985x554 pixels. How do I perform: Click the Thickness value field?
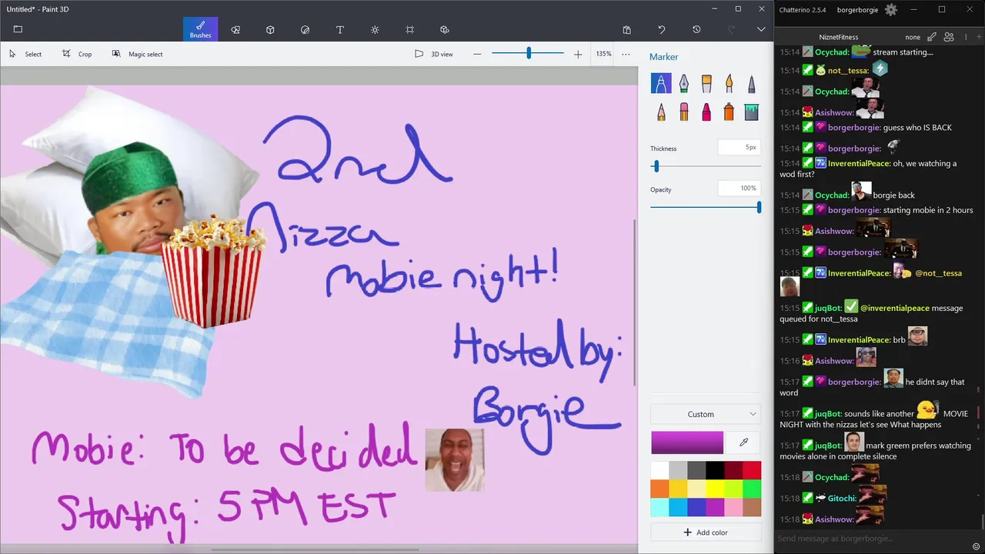click(740, 147)
